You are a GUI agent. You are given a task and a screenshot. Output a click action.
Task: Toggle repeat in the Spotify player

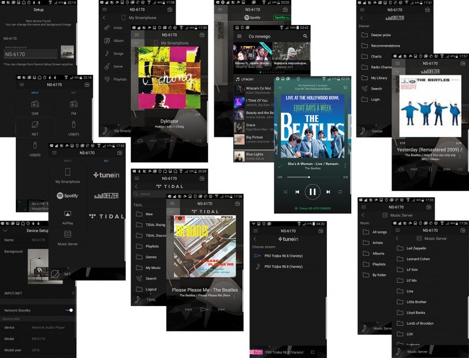coord(340,191)
